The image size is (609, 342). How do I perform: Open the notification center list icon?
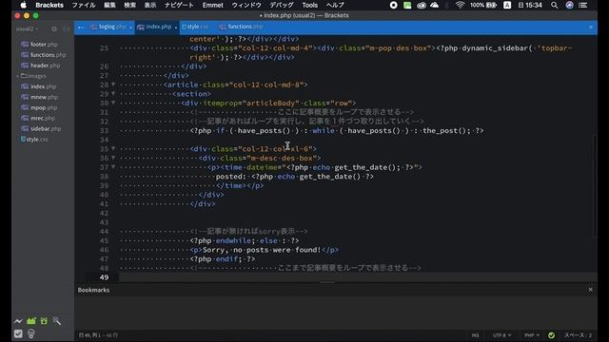coord(583,5)
